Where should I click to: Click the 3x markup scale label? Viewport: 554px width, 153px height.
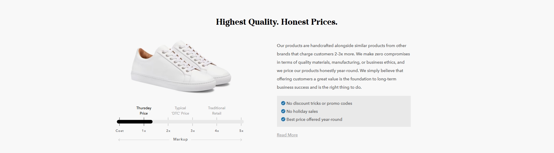click(193, 131)
